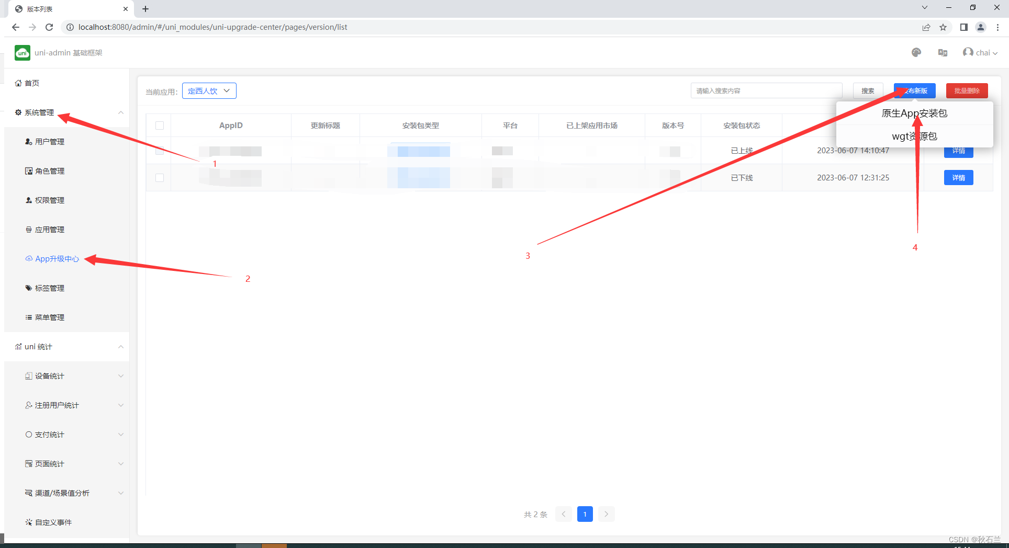This screenshot has width=1009, height=548.
Task: Click the 安装包状态 column header
Action: (742, 125)
